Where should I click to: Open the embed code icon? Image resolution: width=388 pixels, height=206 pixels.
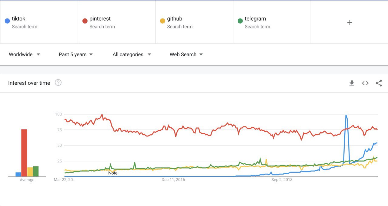[x=365, y=83]
